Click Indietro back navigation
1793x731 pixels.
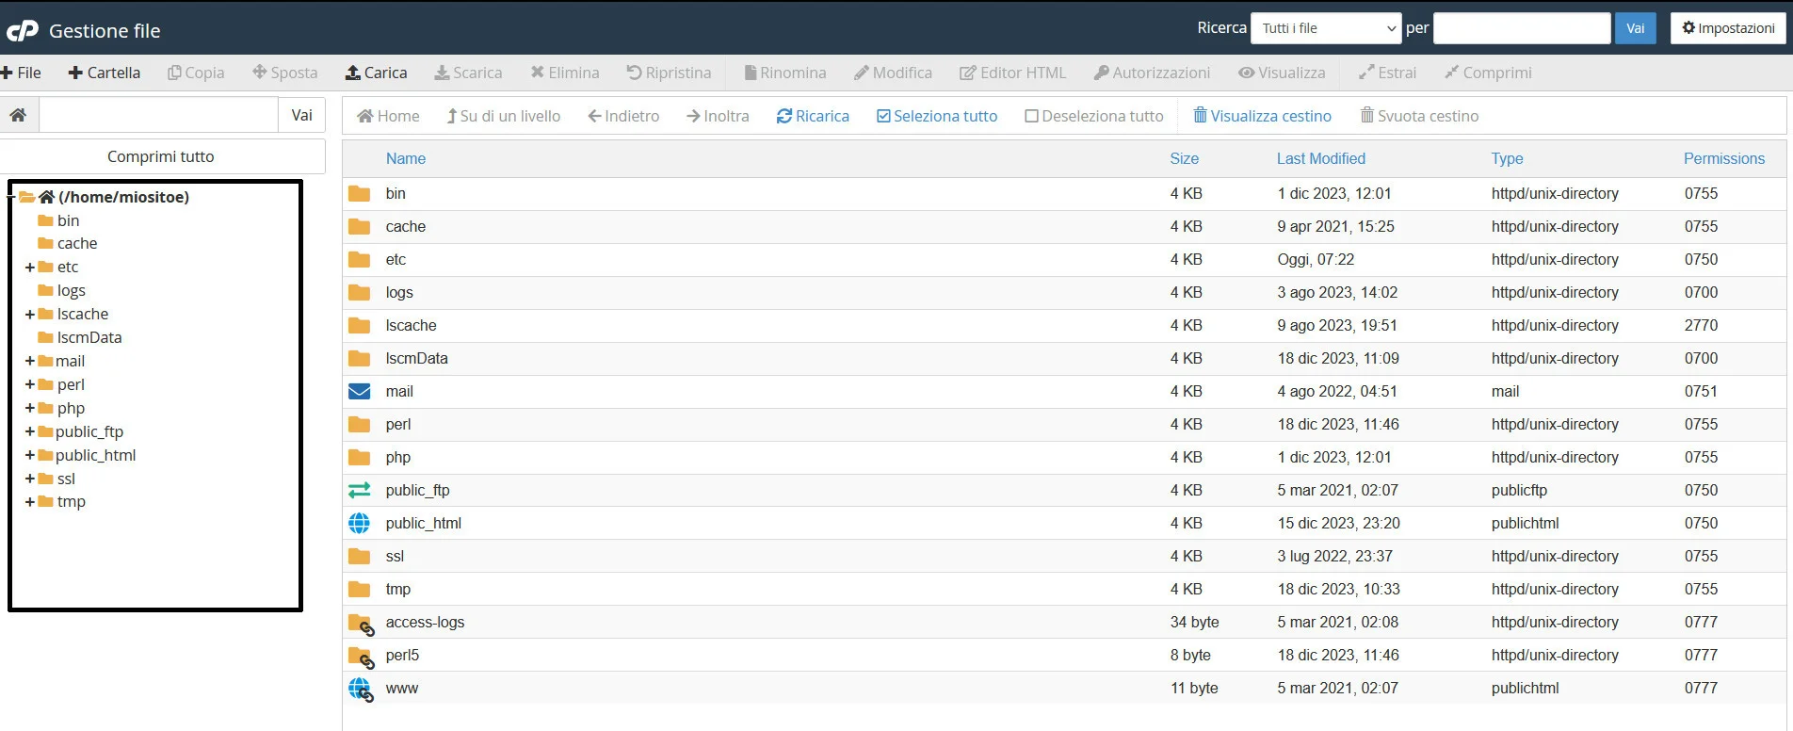[623, 116]
